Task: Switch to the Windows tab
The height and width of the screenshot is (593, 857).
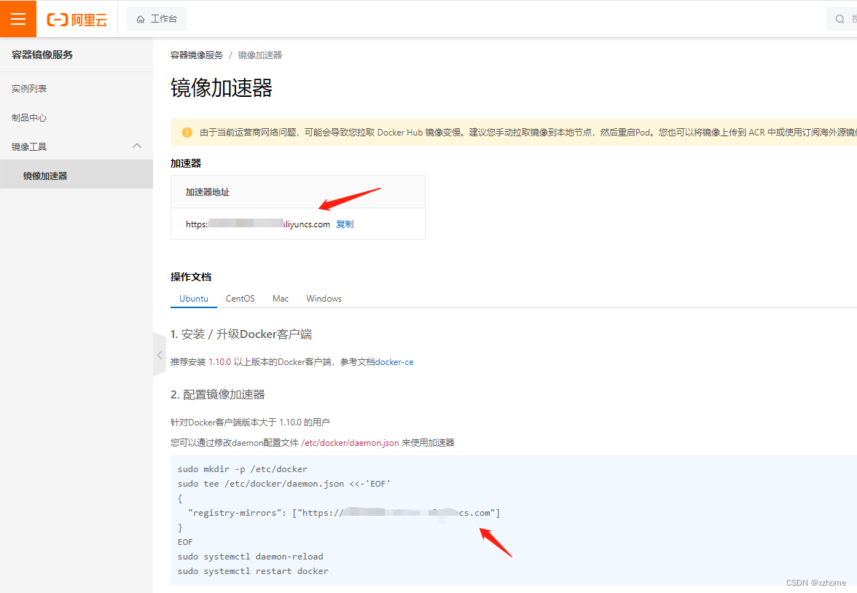Action: click(x=324, y=299)
